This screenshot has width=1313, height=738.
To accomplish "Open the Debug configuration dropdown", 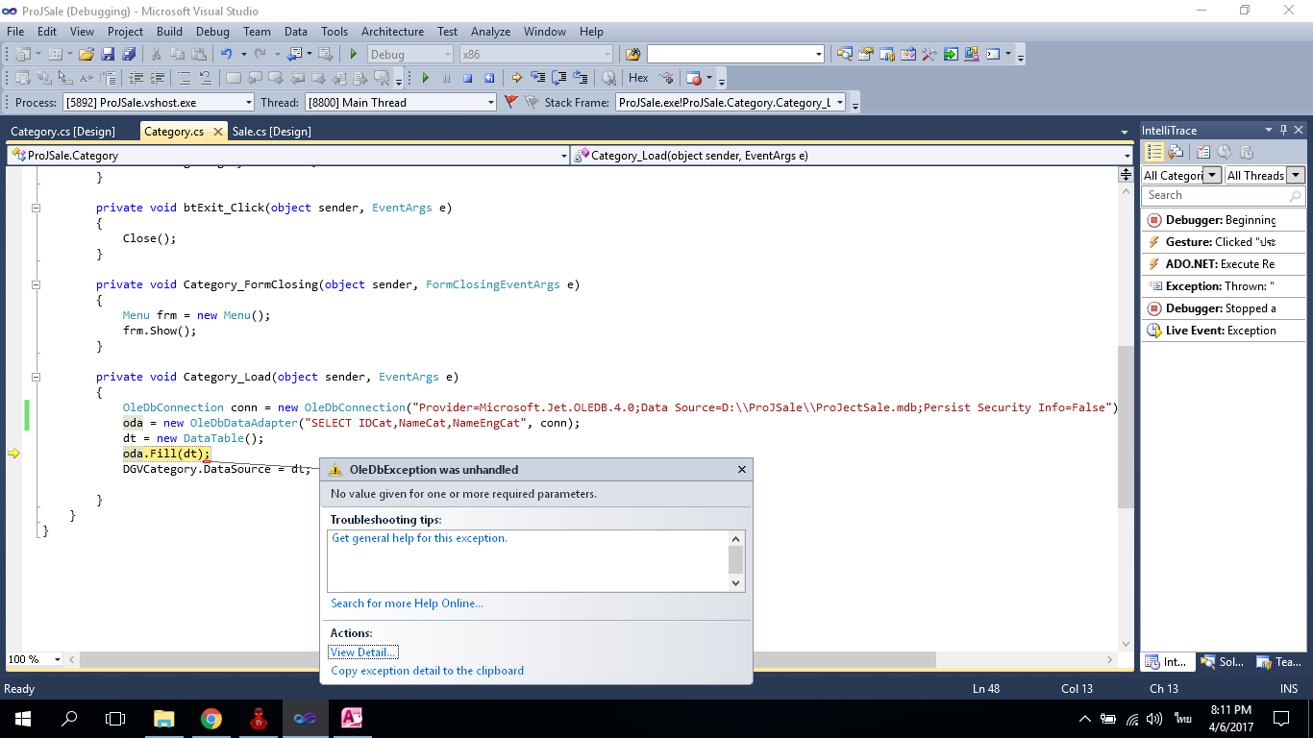I will [x=409, y=55].
